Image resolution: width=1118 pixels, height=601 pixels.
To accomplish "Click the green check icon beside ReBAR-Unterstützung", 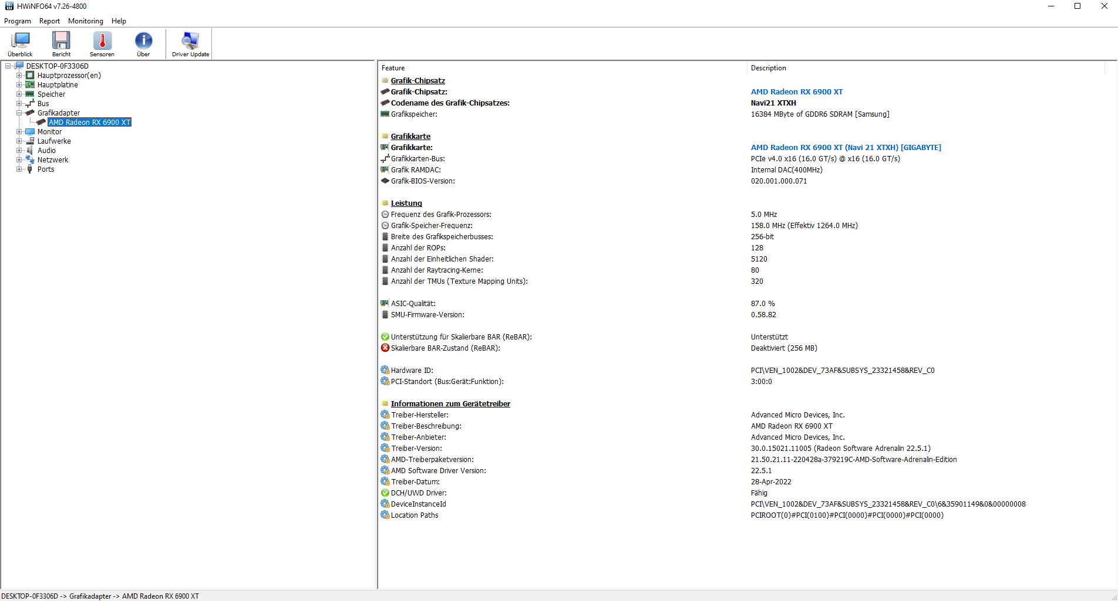I will 385,337.
